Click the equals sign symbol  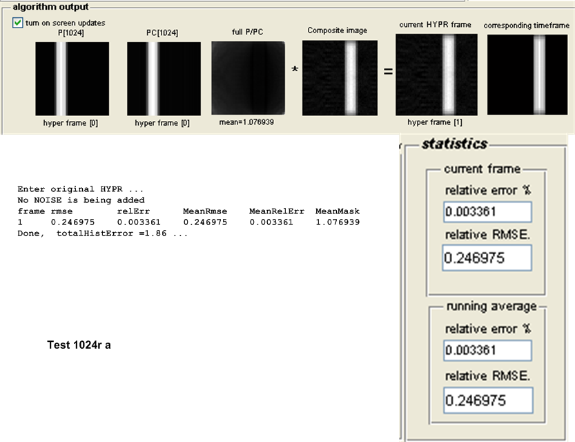coord(388,71)
